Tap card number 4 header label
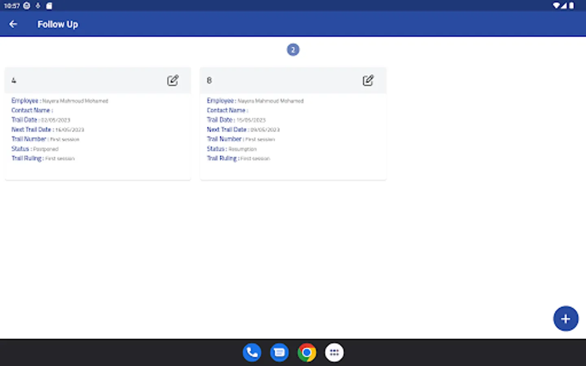586x366 pixels. pos(14,81)
